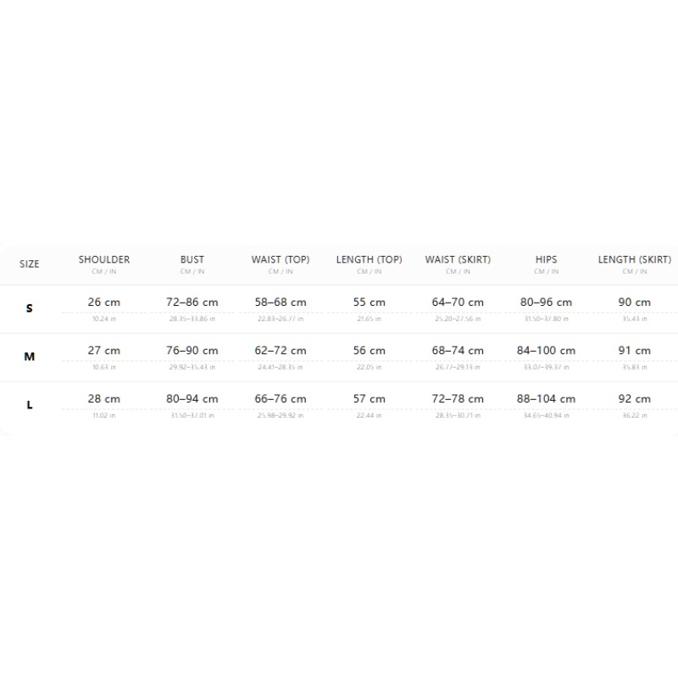Select the HIPS column header
This screenshot has height=678, width=678.
(546, 259)
